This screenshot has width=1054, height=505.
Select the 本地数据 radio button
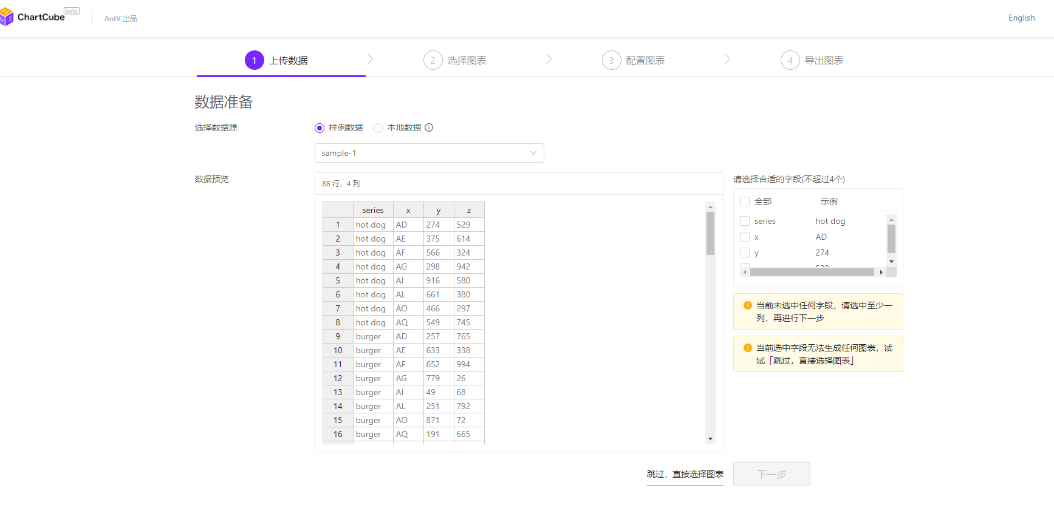point(378,127)
